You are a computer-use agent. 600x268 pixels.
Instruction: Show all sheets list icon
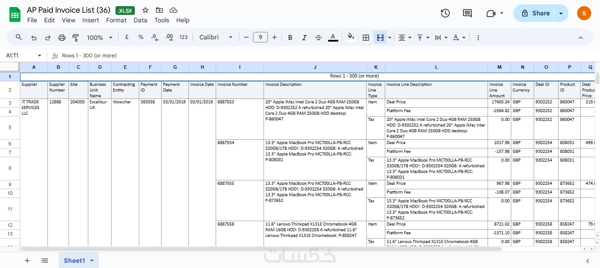pyautogui.click(x=45, y=261)
